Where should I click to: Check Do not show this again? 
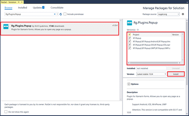pos(6,112)
